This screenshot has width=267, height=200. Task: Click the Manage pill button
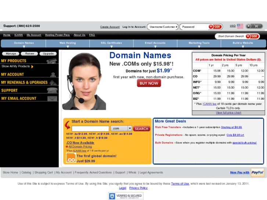[11, 54]
